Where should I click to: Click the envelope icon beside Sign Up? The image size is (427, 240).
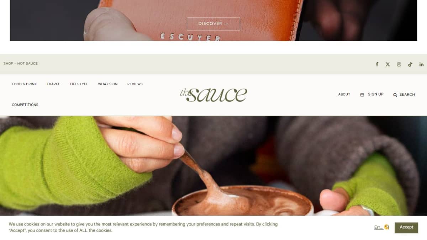pyautogui.click(x=362, y=95)
